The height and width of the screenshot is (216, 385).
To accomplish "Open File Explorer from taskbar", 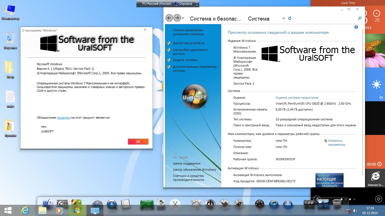I will (x=42, y=210).
